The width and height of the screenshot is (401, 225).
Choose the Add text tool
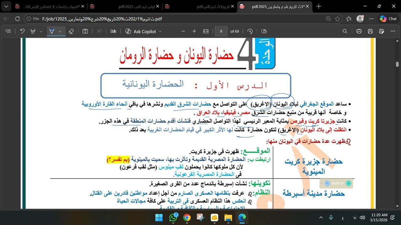(85, 31)
